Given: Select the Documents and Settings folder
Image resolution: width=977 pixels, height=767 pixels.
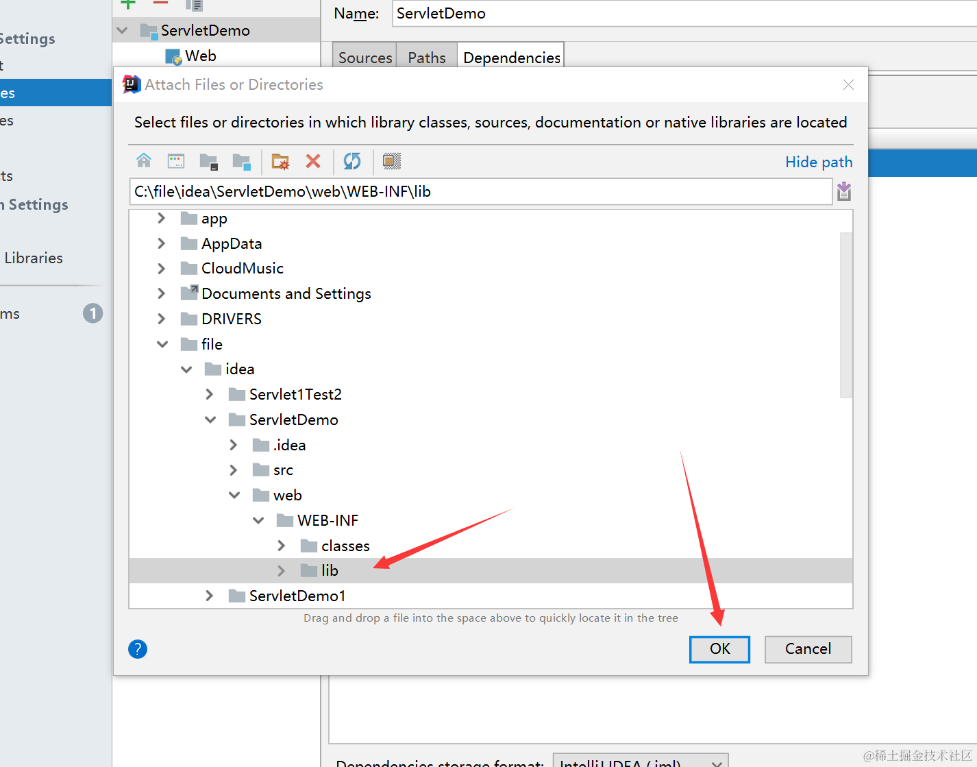Looking at the screenshot, I should [286, 293].
